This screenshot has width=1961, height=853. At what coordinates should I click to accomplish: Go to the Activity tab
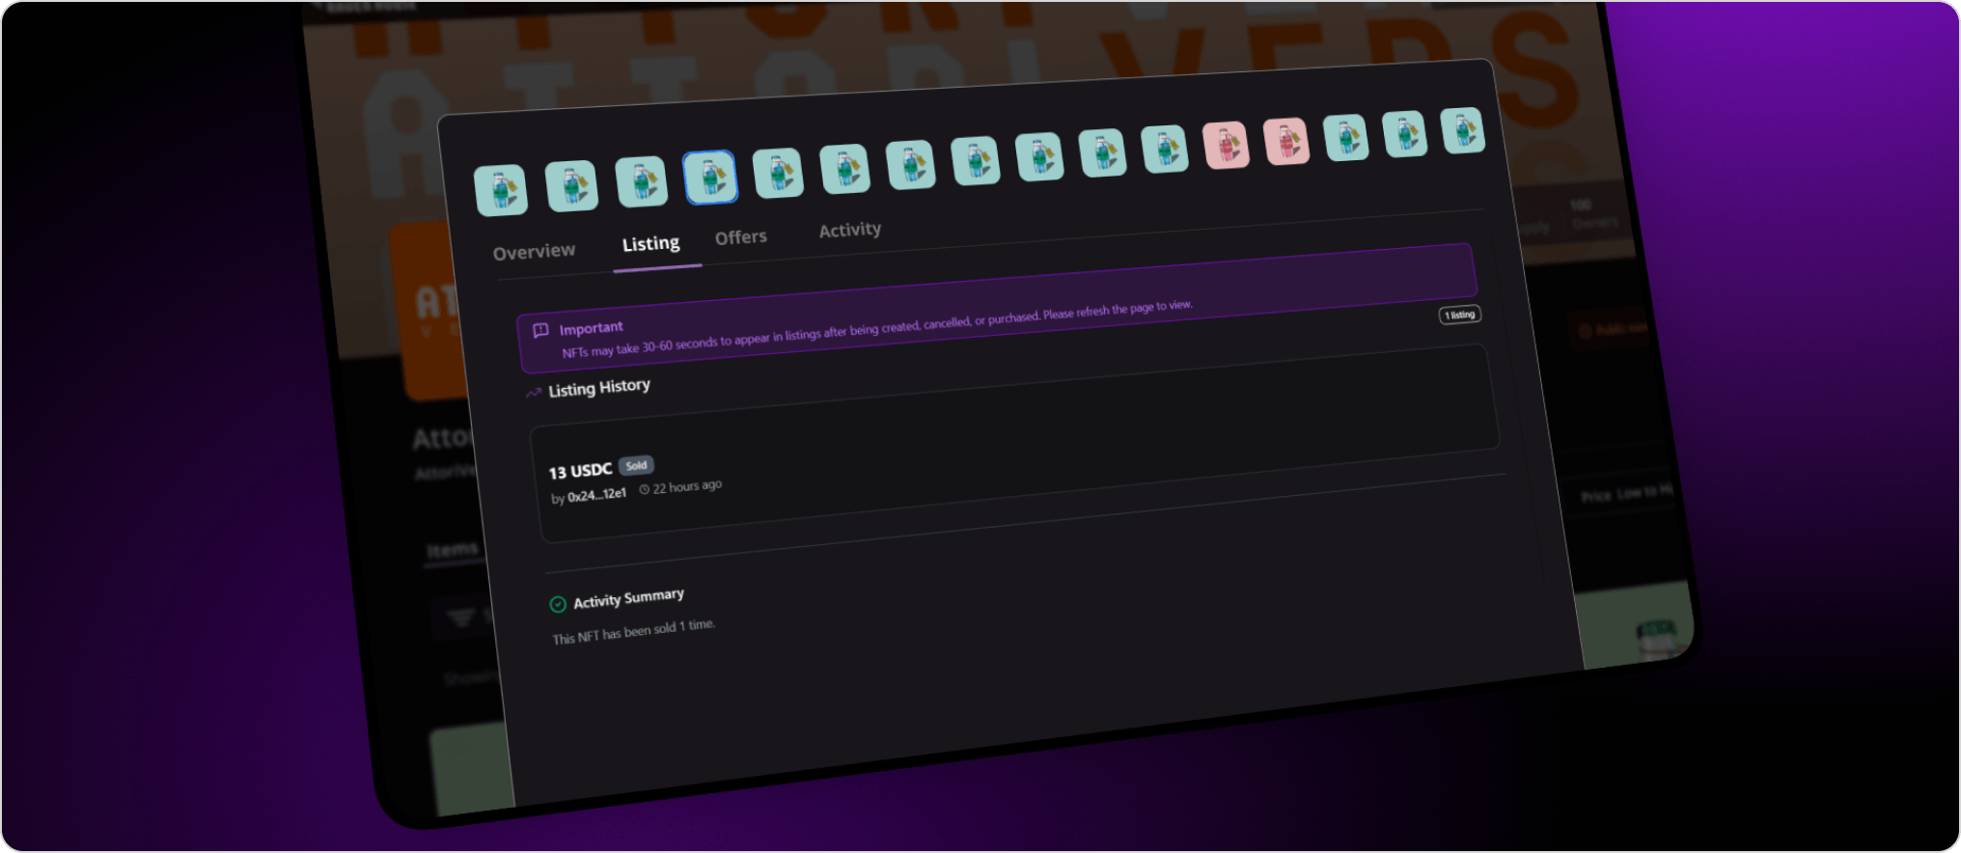coord(849,230)
